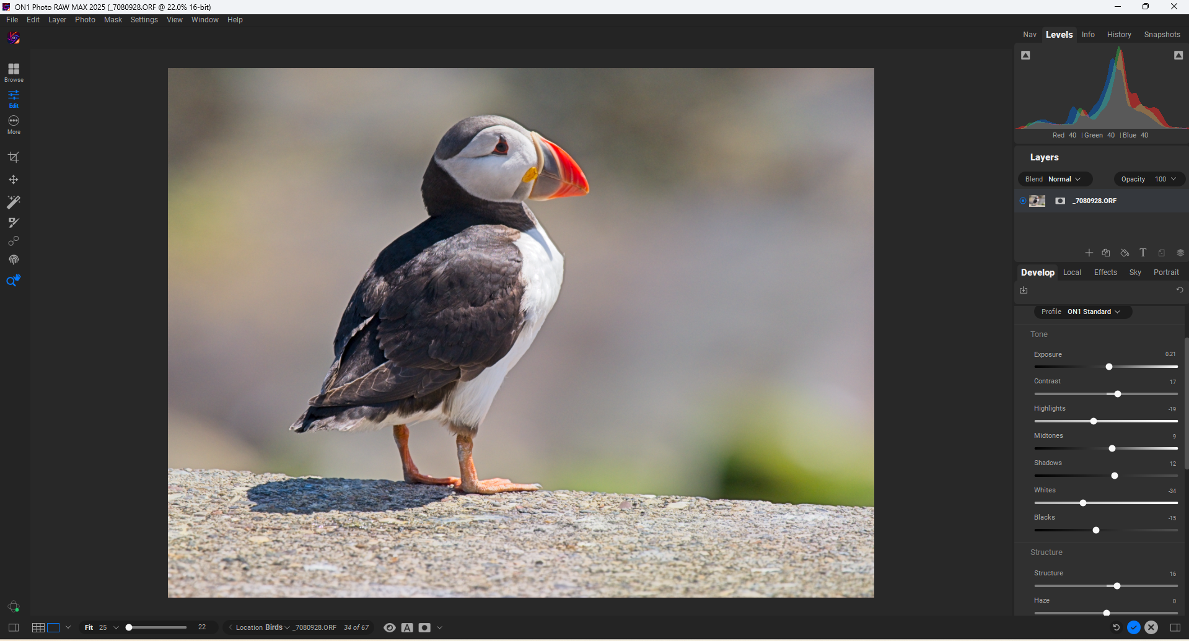This screenshot has height=641, width=1189.
Task: Switch to the Browse module
Action: tap(13, 71)
